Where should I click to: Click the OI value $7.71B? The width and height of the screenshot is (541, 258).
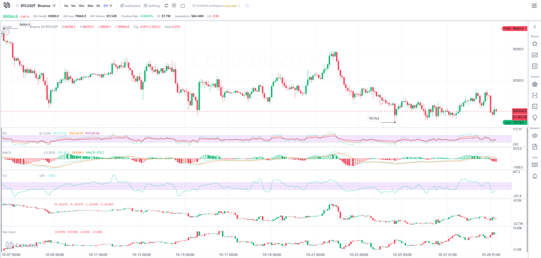pyautogui.click(x=166, y=16)
